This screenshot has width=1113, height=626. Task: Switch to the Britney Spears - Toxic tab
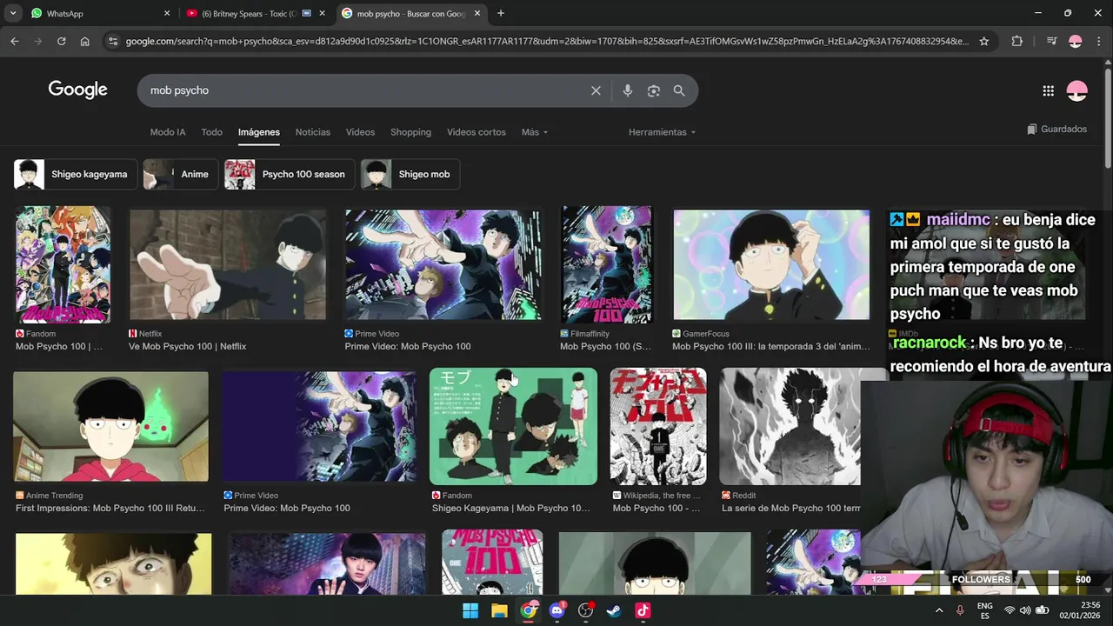pos(248,13)
